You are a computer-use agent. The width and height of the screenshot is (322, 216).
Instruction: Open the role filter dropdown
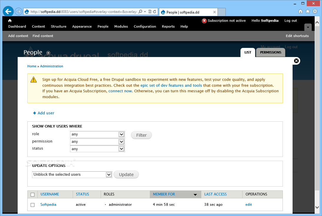click(97, 134)
